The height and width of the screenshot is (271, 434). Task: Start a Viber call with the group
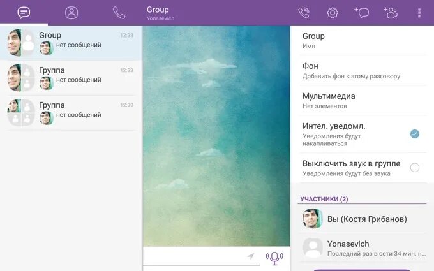point(304,13)
